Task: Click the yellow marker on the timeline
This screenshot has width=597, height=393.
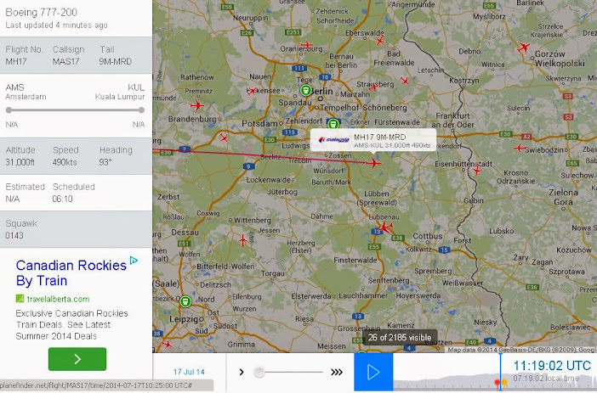Action: point(504,382)
